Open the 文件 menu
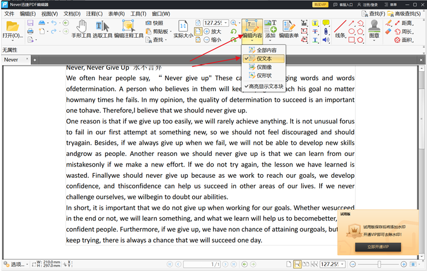 (9, 14)
